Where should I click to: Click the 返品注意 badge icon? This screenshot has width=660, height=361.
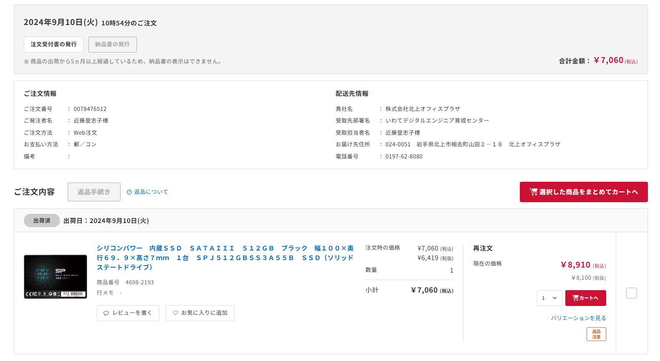(596, 334)
